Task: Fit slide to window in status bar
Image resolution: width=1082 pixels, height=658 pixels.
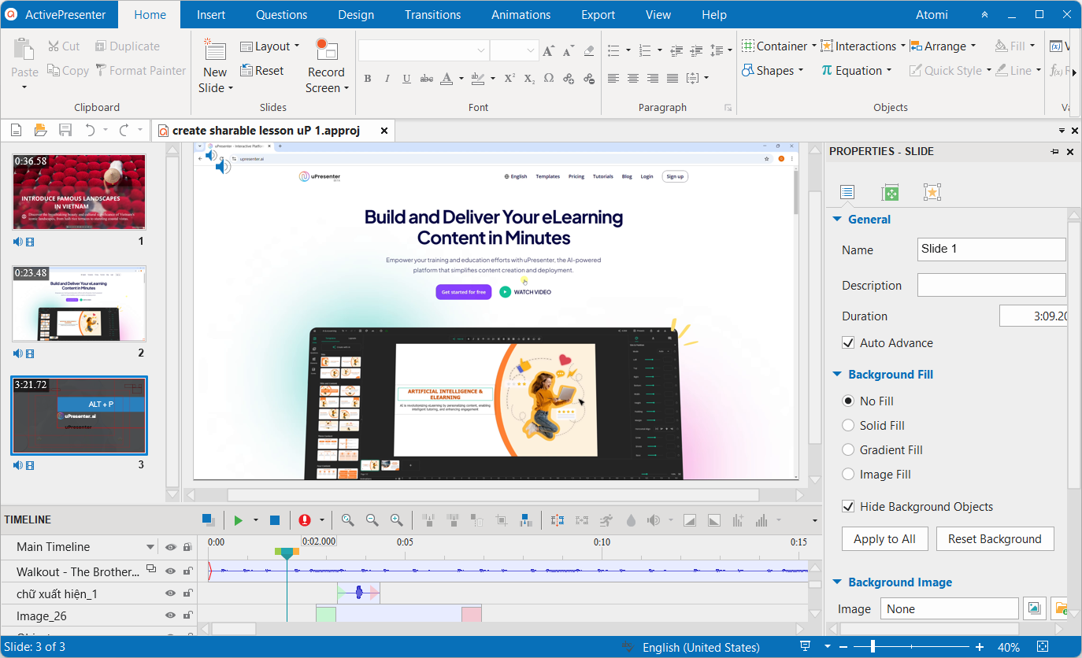Action: pos(1043,646)
